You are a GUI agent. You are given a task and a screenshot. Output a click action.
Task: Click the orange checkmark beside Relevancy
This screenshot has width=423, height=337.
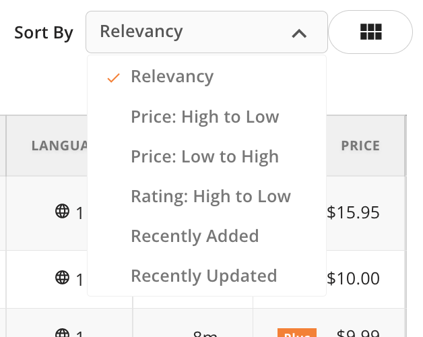113,78
